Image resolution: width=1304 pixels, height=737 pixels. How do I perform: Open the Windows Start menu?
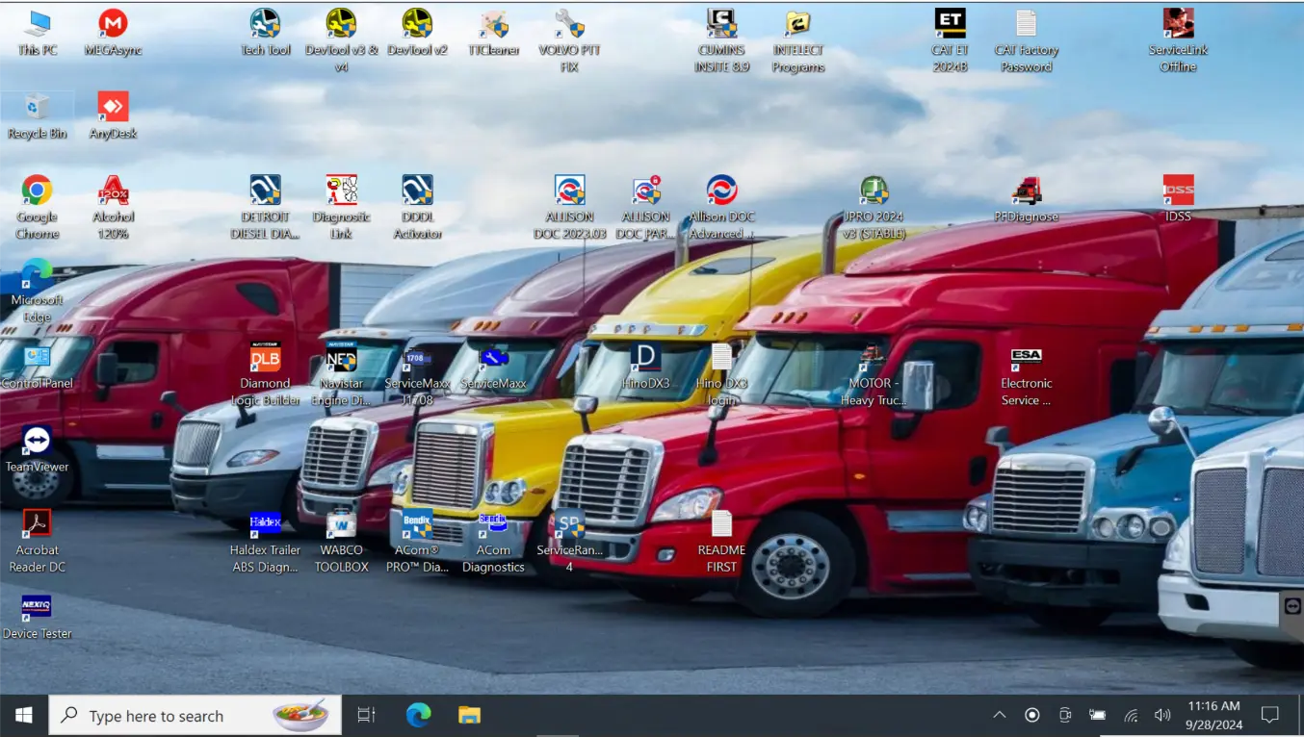coord(24,715)
